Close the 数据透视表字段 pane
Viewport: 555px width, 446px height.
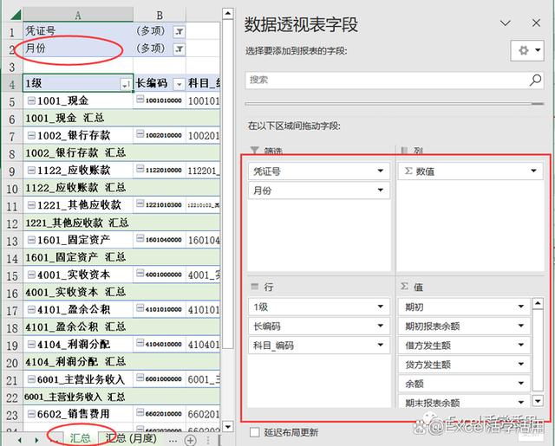tap(536, 23)
